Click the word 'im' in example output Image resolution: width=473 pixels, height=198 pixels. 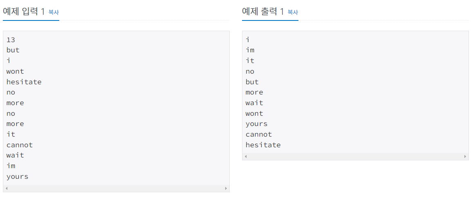click(250, 50)
